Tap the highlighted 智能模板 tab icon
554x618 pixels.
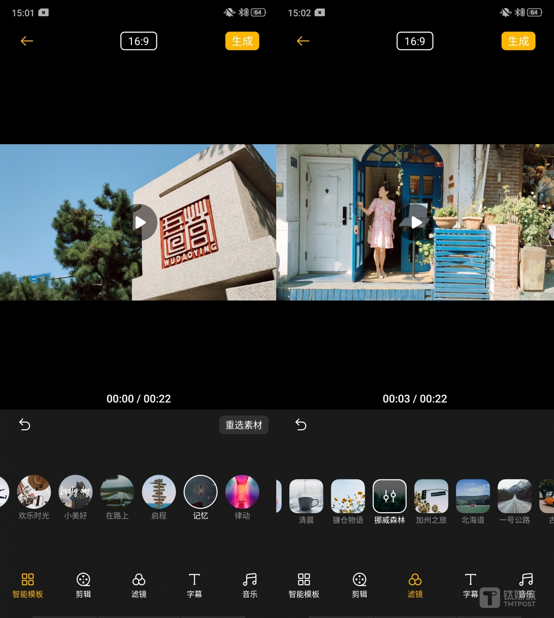point(28,579)
